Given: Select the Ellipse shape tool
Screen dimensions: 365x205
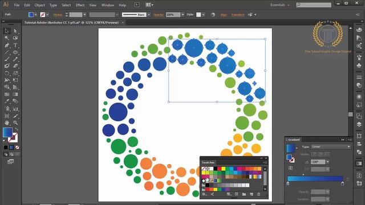Looking at the screenshot, I should 15,52.
